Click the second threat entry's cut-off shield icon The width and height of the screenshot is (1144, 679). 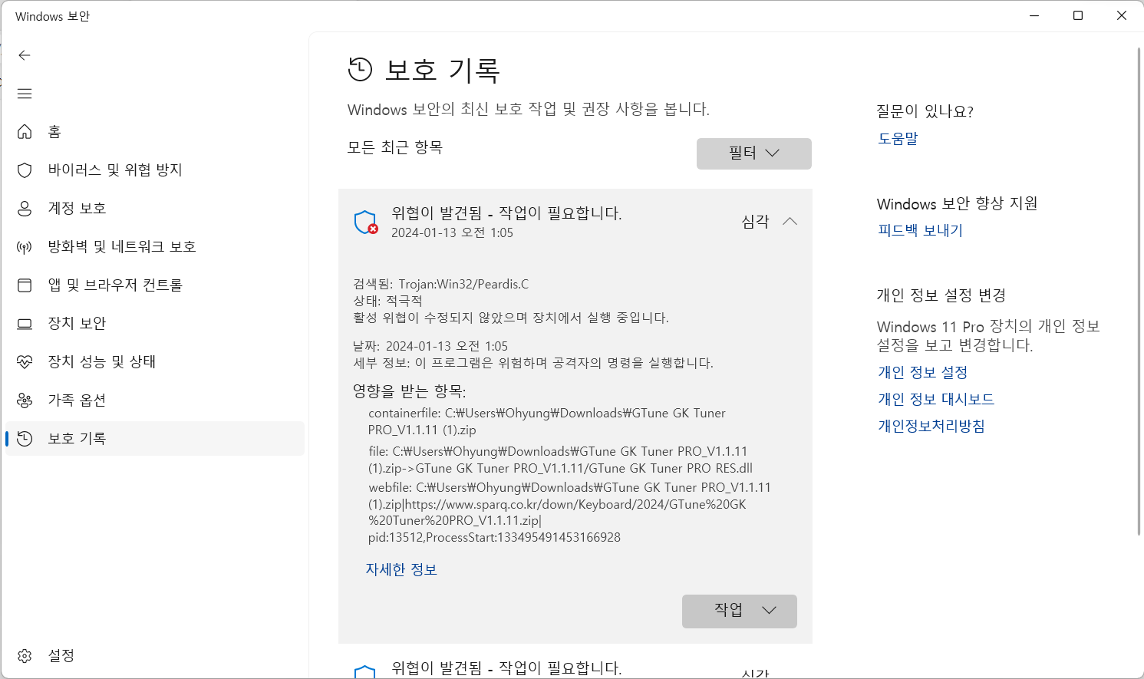[x=364, y=672]
